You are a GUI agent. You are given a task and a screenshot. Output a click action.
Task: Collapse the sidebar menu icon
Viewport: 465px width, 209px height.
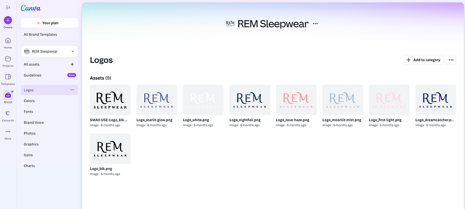click(x=8, y=8)
